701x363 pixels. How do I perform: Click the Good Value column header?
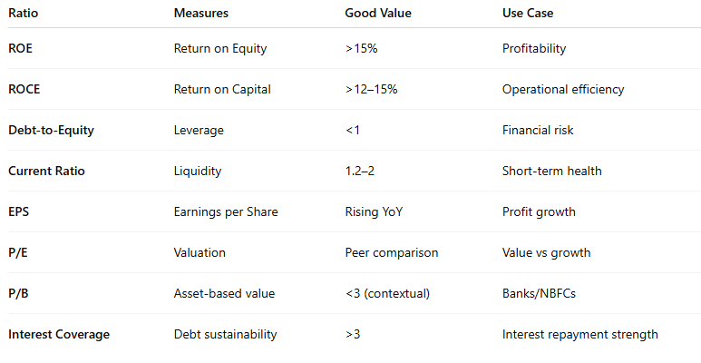(x=378, y=13)
